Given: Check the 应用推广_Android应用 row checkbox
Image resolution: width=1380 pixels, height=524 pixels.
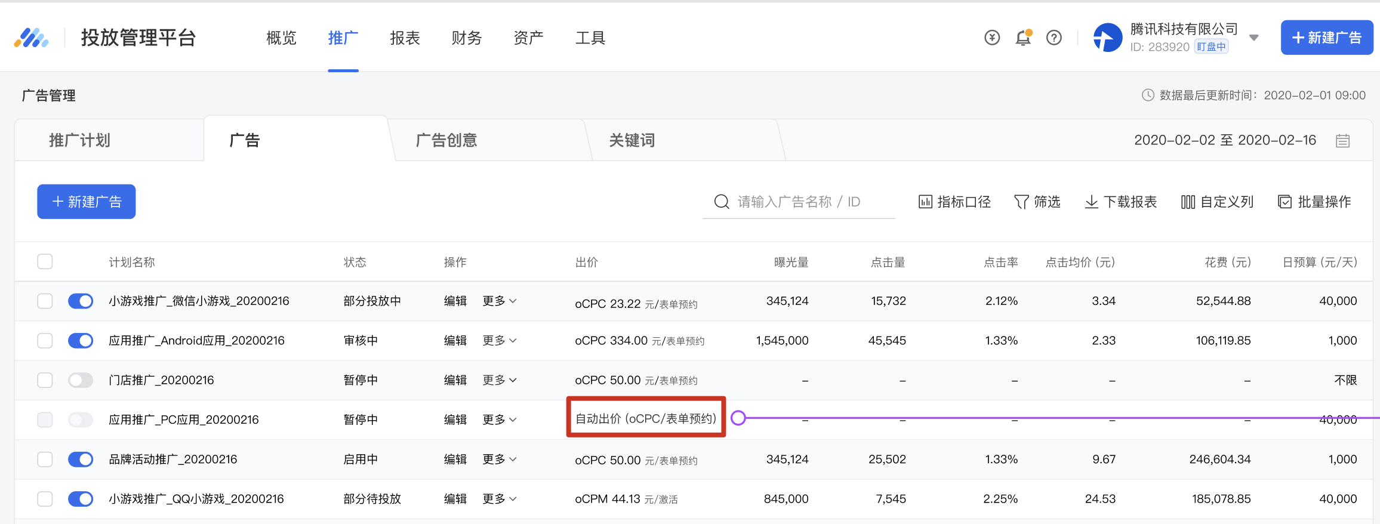Looking at the screenshot, I should point(45,340).
